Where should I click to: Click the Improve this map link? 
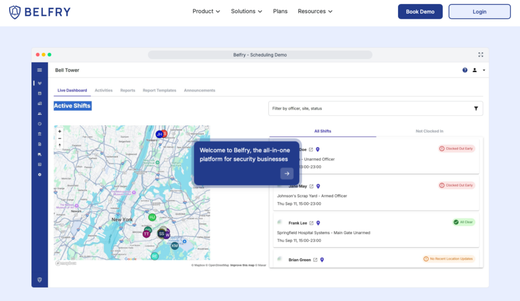pyautogui.click(x=242, y=265)
